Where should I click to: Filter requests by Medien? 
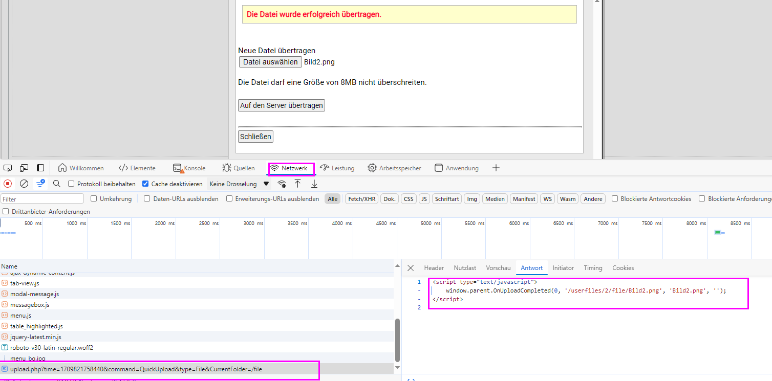point(495,199)
